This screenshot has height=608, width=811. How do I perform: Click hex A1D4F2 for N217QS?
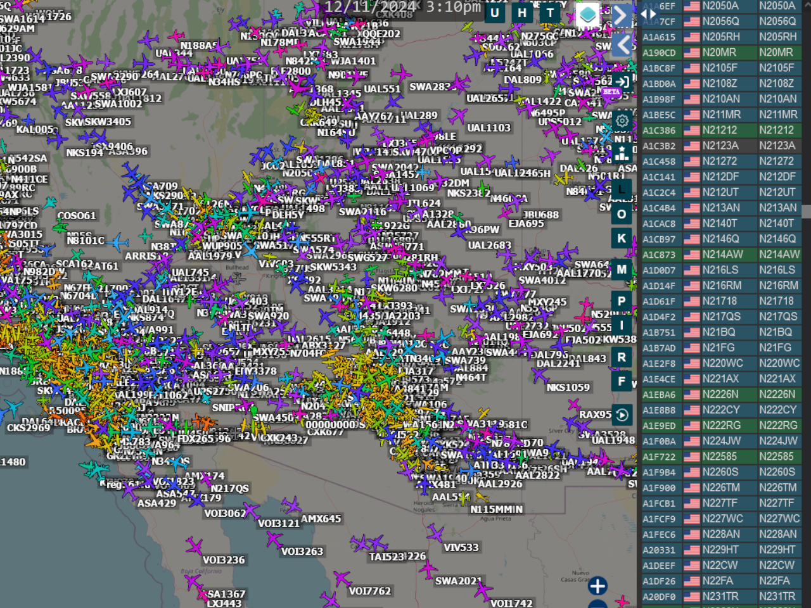click(x=659, y=317)
